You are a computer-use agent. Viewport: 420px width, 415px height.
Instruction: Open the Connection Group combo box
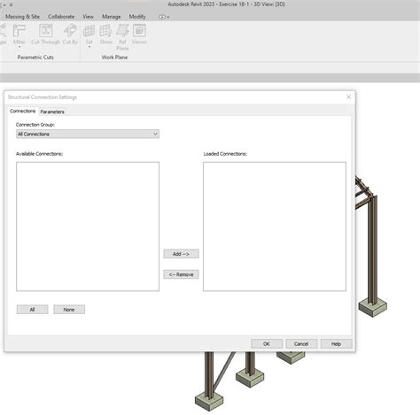pos(88,134)
